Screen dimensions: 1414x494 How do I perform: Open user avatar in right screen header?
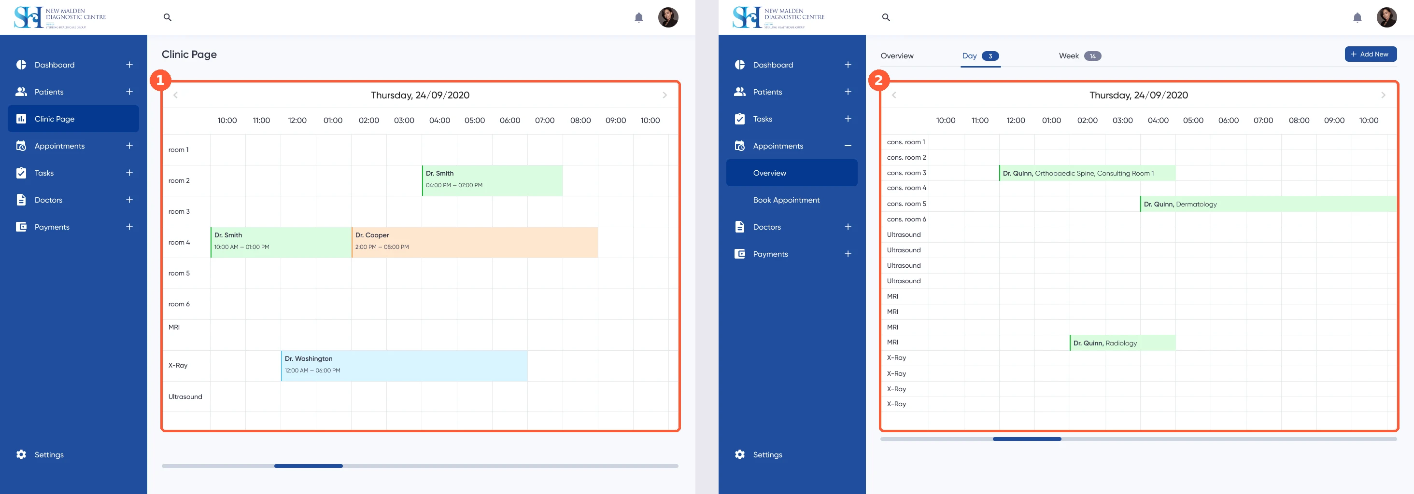tap(1386, 17)
